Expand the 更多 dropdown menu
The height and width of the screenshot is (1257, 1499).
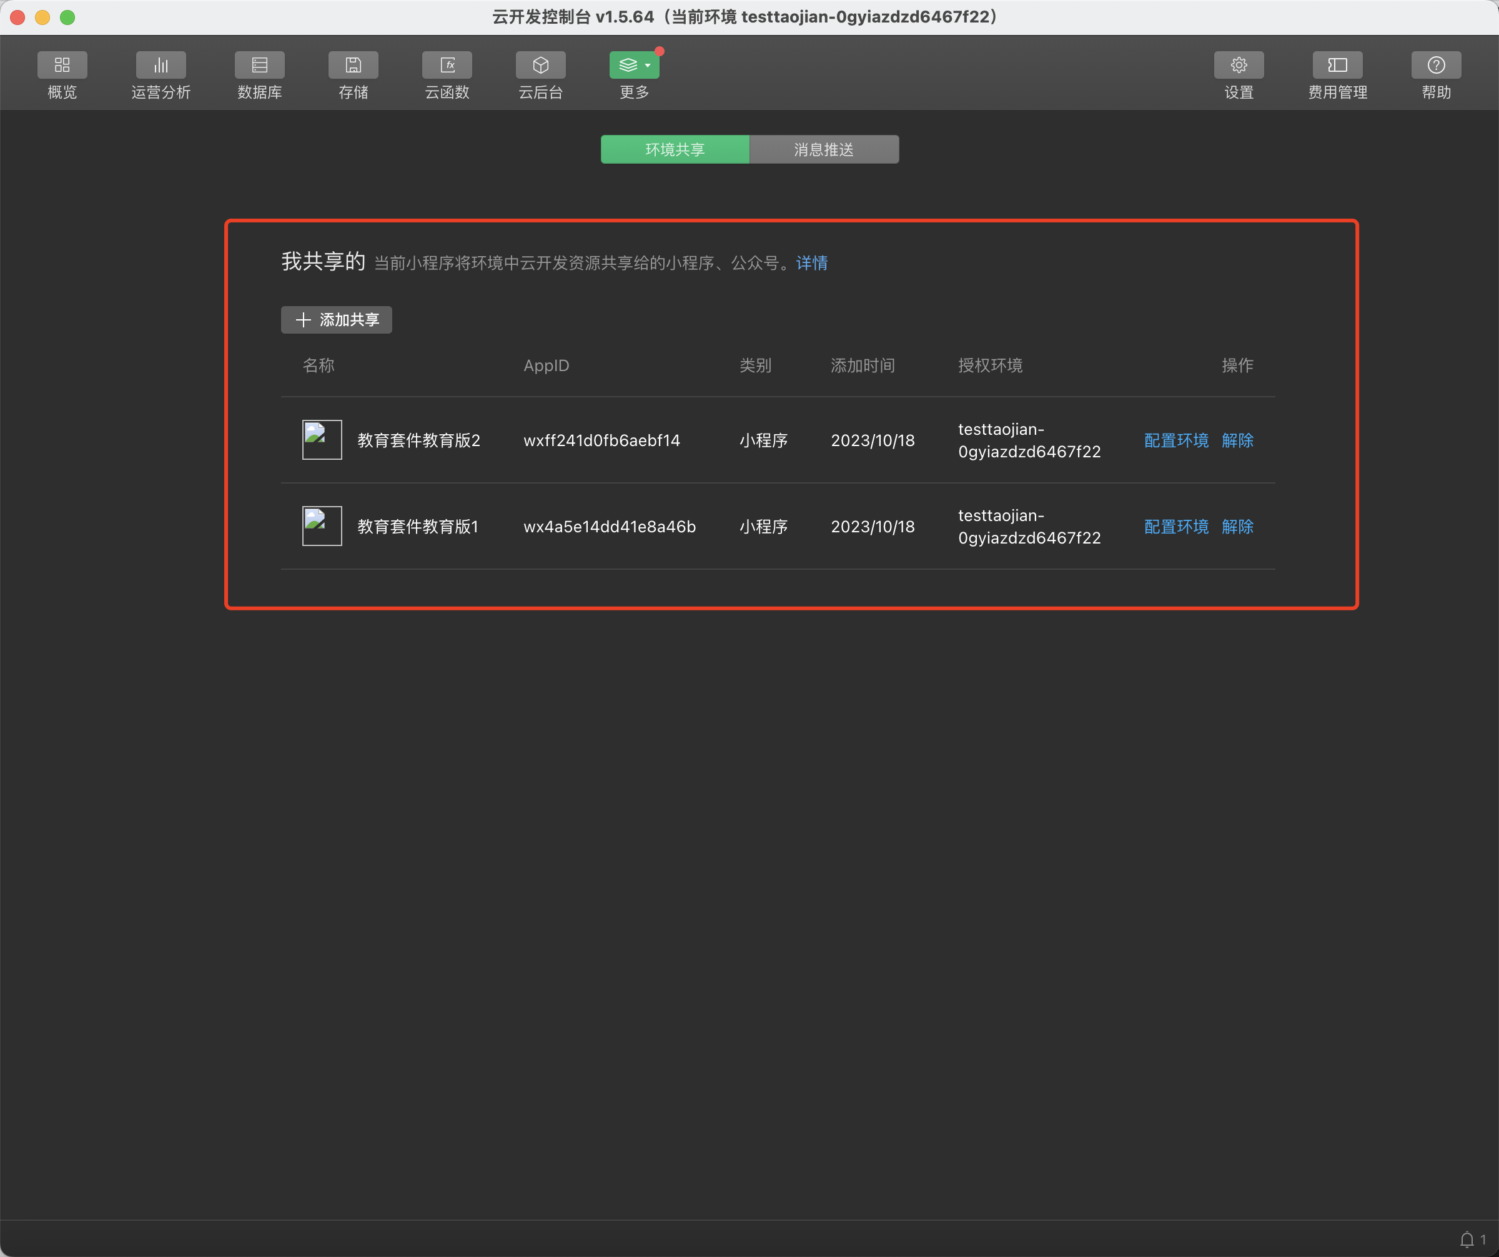[634, 66]
